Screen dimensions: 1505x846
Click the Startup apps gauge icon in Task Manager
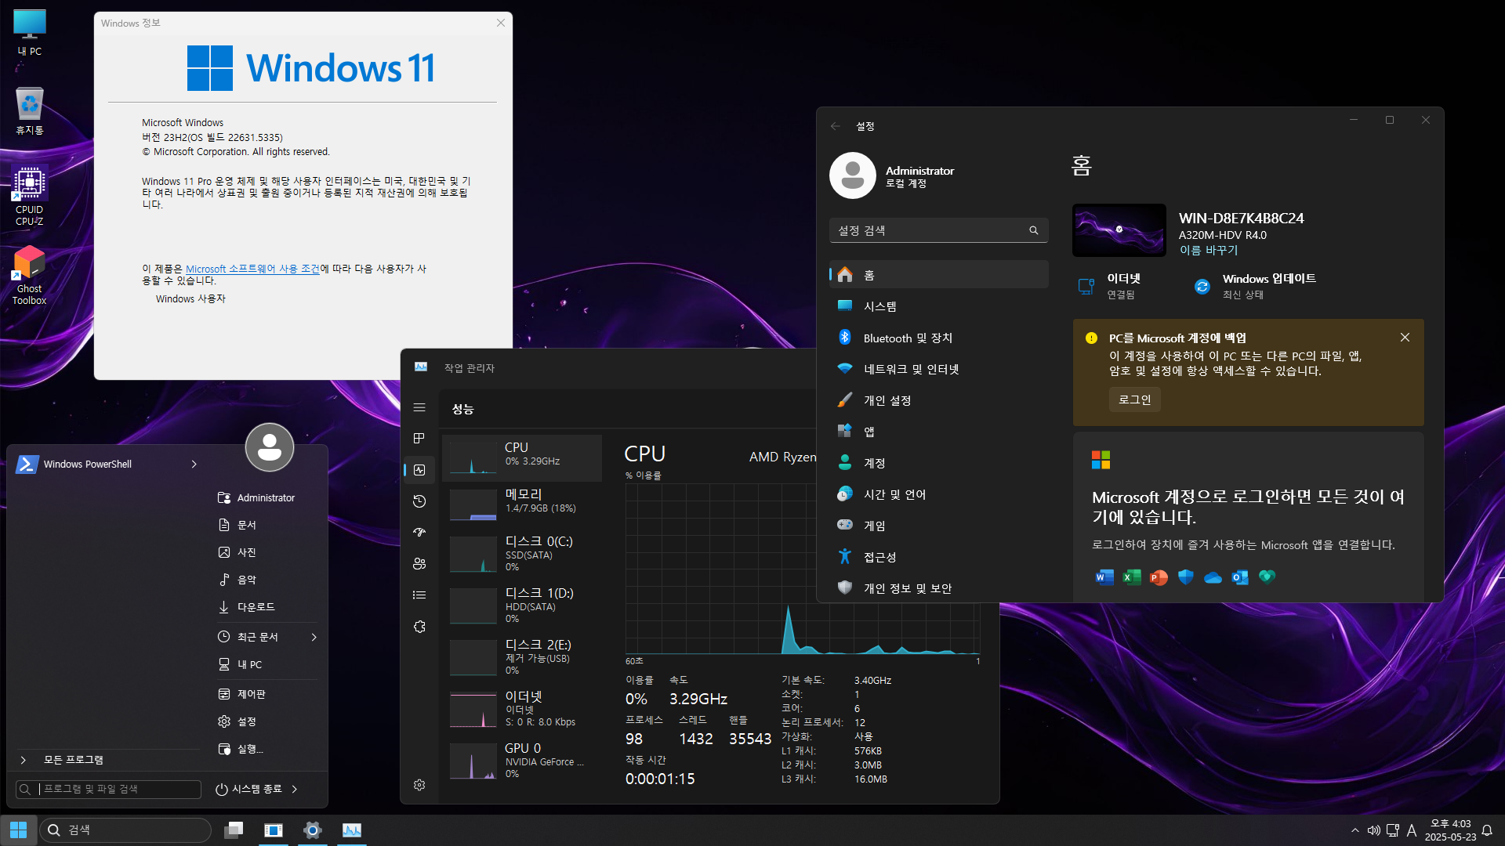click(x=419, y=533)
